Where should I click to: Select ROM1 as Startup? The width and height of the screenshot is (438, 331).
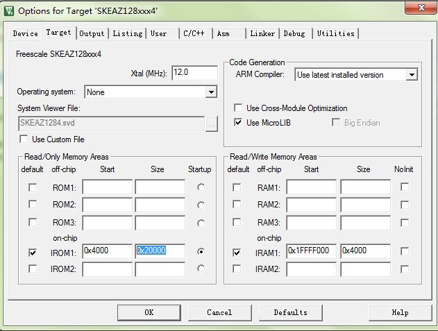click(201, 187)
